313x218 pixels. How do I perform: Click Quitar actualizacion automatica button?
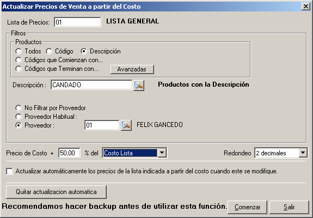tap(56, 192)
